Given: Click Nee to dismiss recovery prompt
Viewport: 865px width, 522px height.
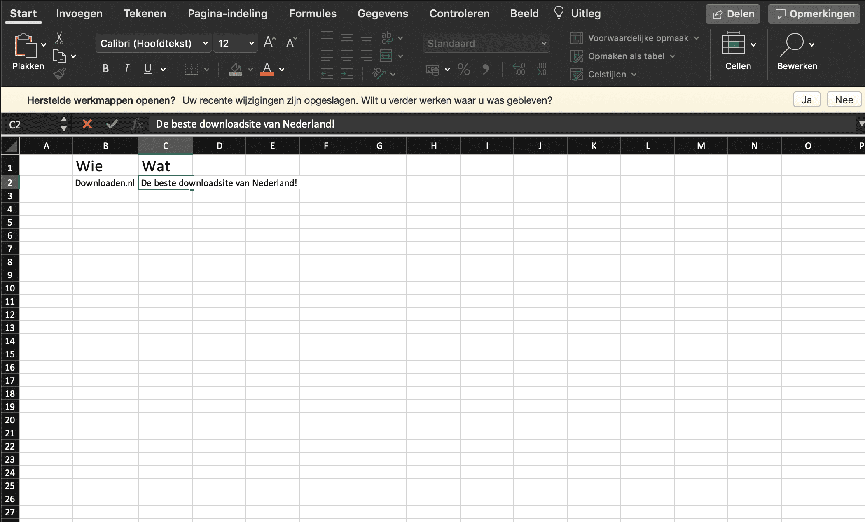Looking at the screenshot, I should [x=844, y=100].
